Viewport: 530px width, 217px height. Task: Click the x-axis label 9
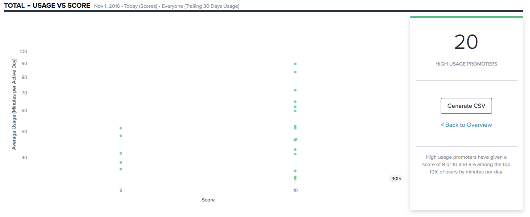[x=121, y=190]
